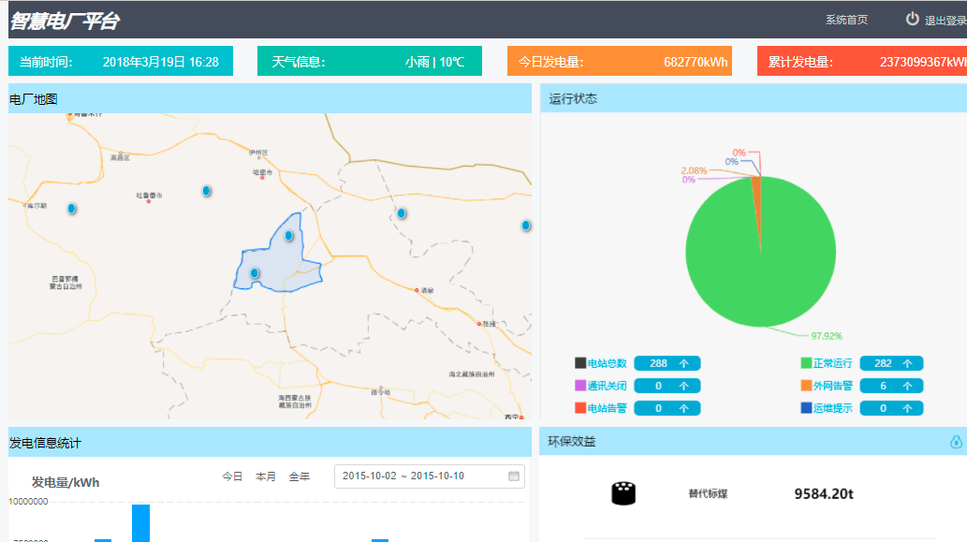Click the up arrow in the 电站总数 row
This screenshot has width=967, height=542.
pyautogui.click(x=684, y=364)
